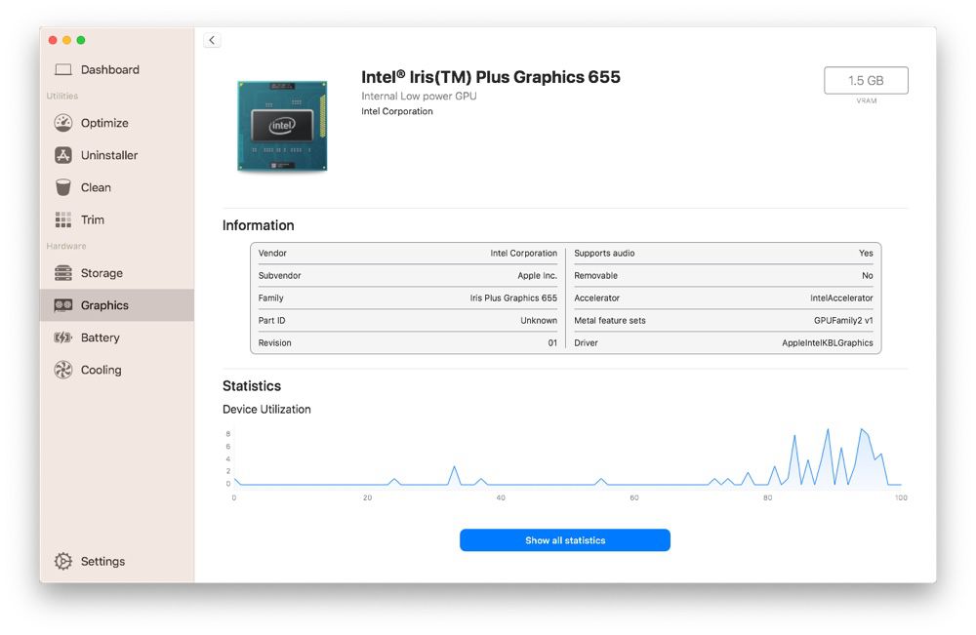
Task: Click the Metal feature sets row
Action: pyautogui.click(x=723, y=320)
